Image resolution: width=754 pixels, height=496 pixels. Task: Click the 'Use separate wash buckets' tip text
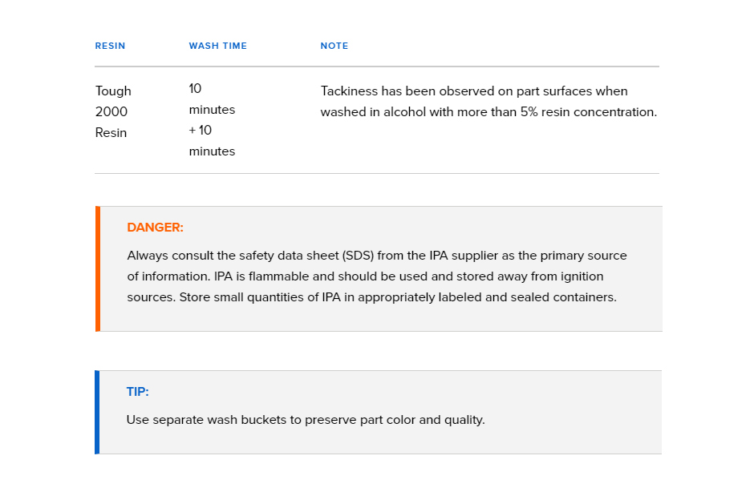click(306, 420)
